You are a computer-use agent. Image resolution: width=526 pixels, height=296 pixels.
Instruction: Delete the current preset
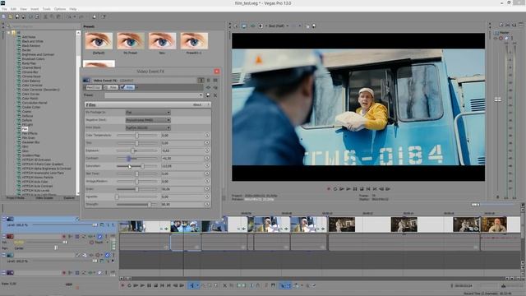(215, 95)
